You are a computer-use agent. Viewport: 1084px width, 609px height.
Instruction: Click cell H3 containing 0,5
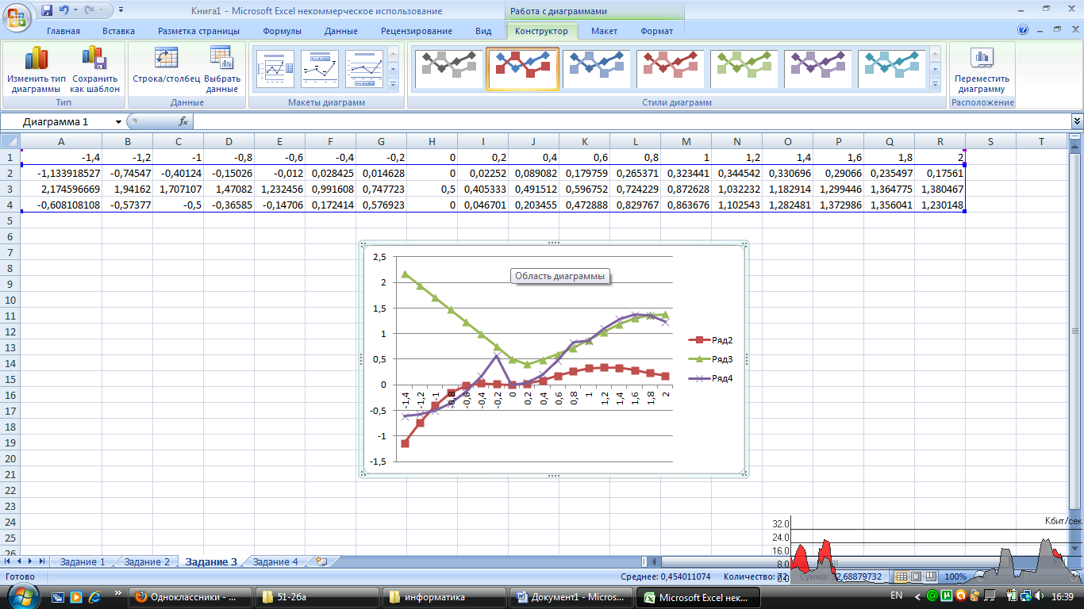pyautogui.click(x=432, y=189)
